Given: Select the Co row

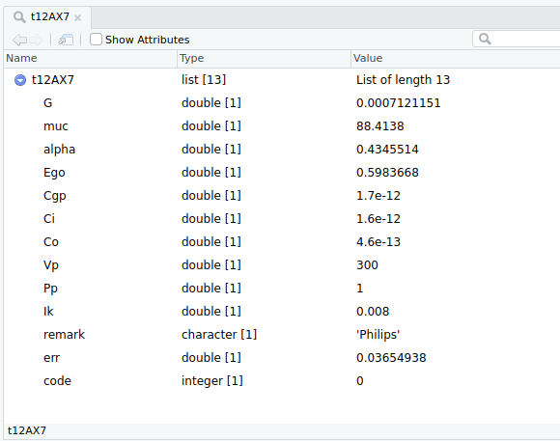Looking at the screenshot, I should point(282,242).
